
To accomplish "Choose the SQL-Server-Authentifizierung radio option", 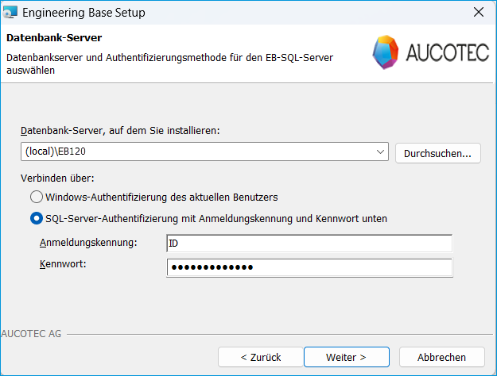I will click(37, 218).
